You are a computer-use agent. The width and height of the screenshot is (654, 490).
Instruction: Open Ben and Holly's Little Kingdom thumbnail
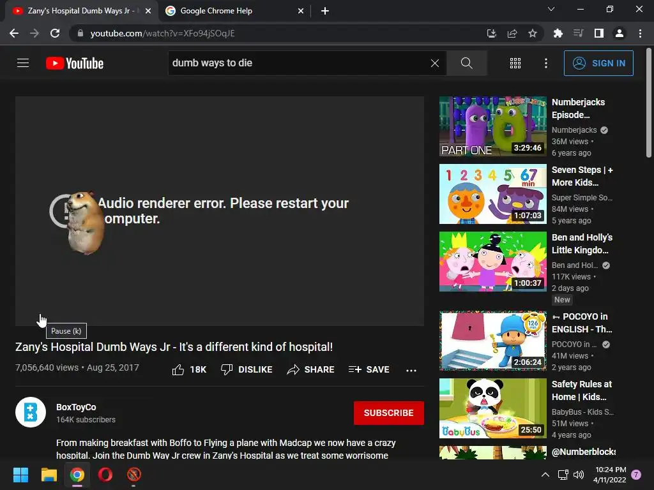tap(492, 261)
